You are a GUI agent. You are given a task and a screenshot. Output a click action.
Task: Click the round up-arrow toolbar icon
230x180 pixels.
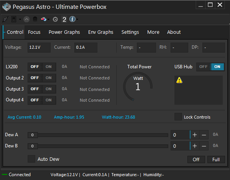pyautogui.click(x=26, y=19)
